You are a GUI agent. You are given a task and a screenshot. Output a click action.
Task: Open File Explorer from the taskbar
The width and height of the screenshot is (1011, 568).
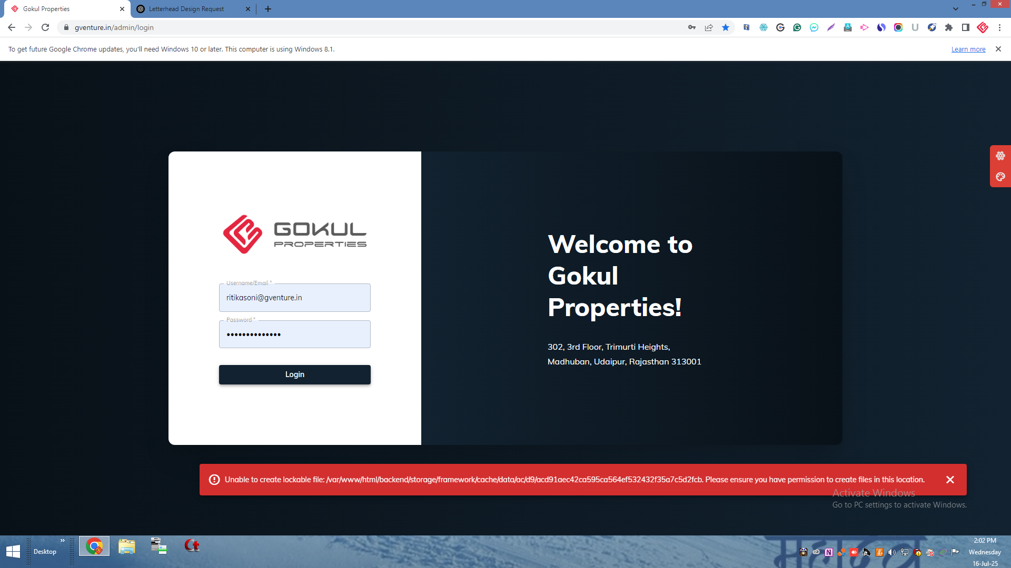coord(127,547)
